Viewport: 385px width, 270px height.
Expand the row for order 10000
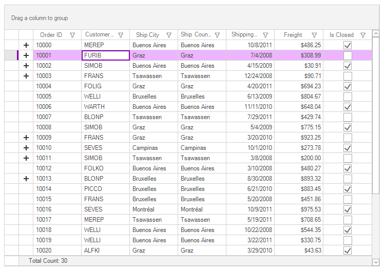26,45
